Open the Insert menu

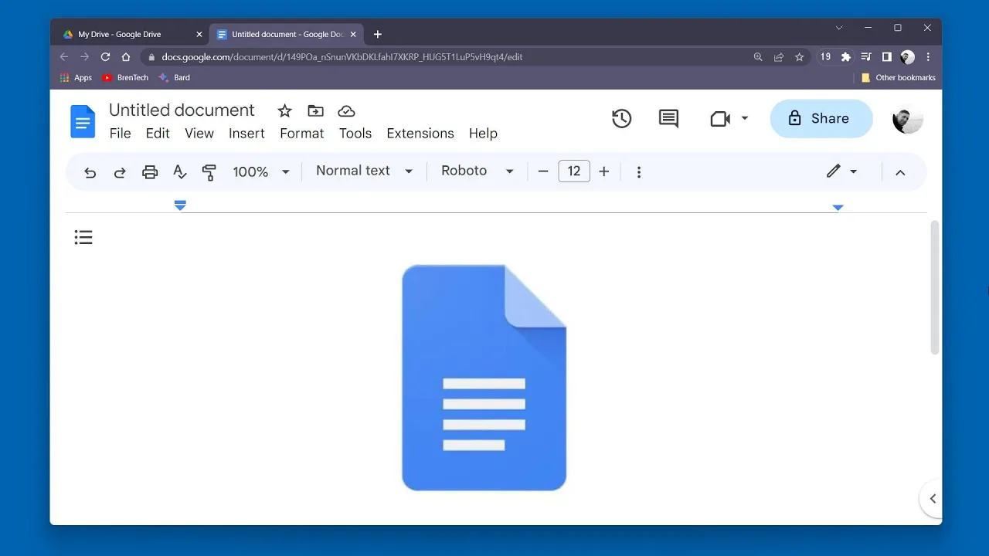click(x=246, y=134)
